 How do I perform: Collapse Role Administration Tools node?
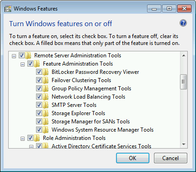point(22,139)
